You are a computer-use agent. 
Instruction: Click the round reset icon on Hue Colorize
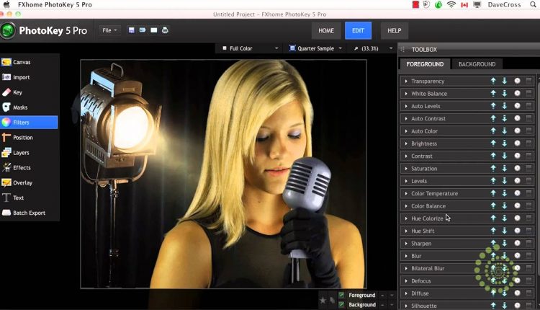pos(517,218)
